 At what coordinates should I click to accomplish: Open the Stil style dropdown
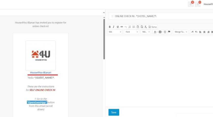[x=115, y=32]
